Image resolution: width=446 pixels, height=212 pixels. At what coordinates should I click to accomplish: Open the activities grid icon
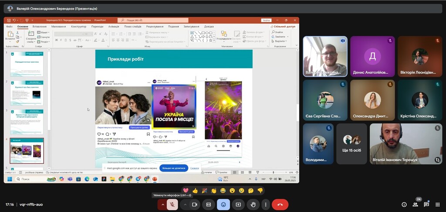pyautogui.click(x=437, y=204)
